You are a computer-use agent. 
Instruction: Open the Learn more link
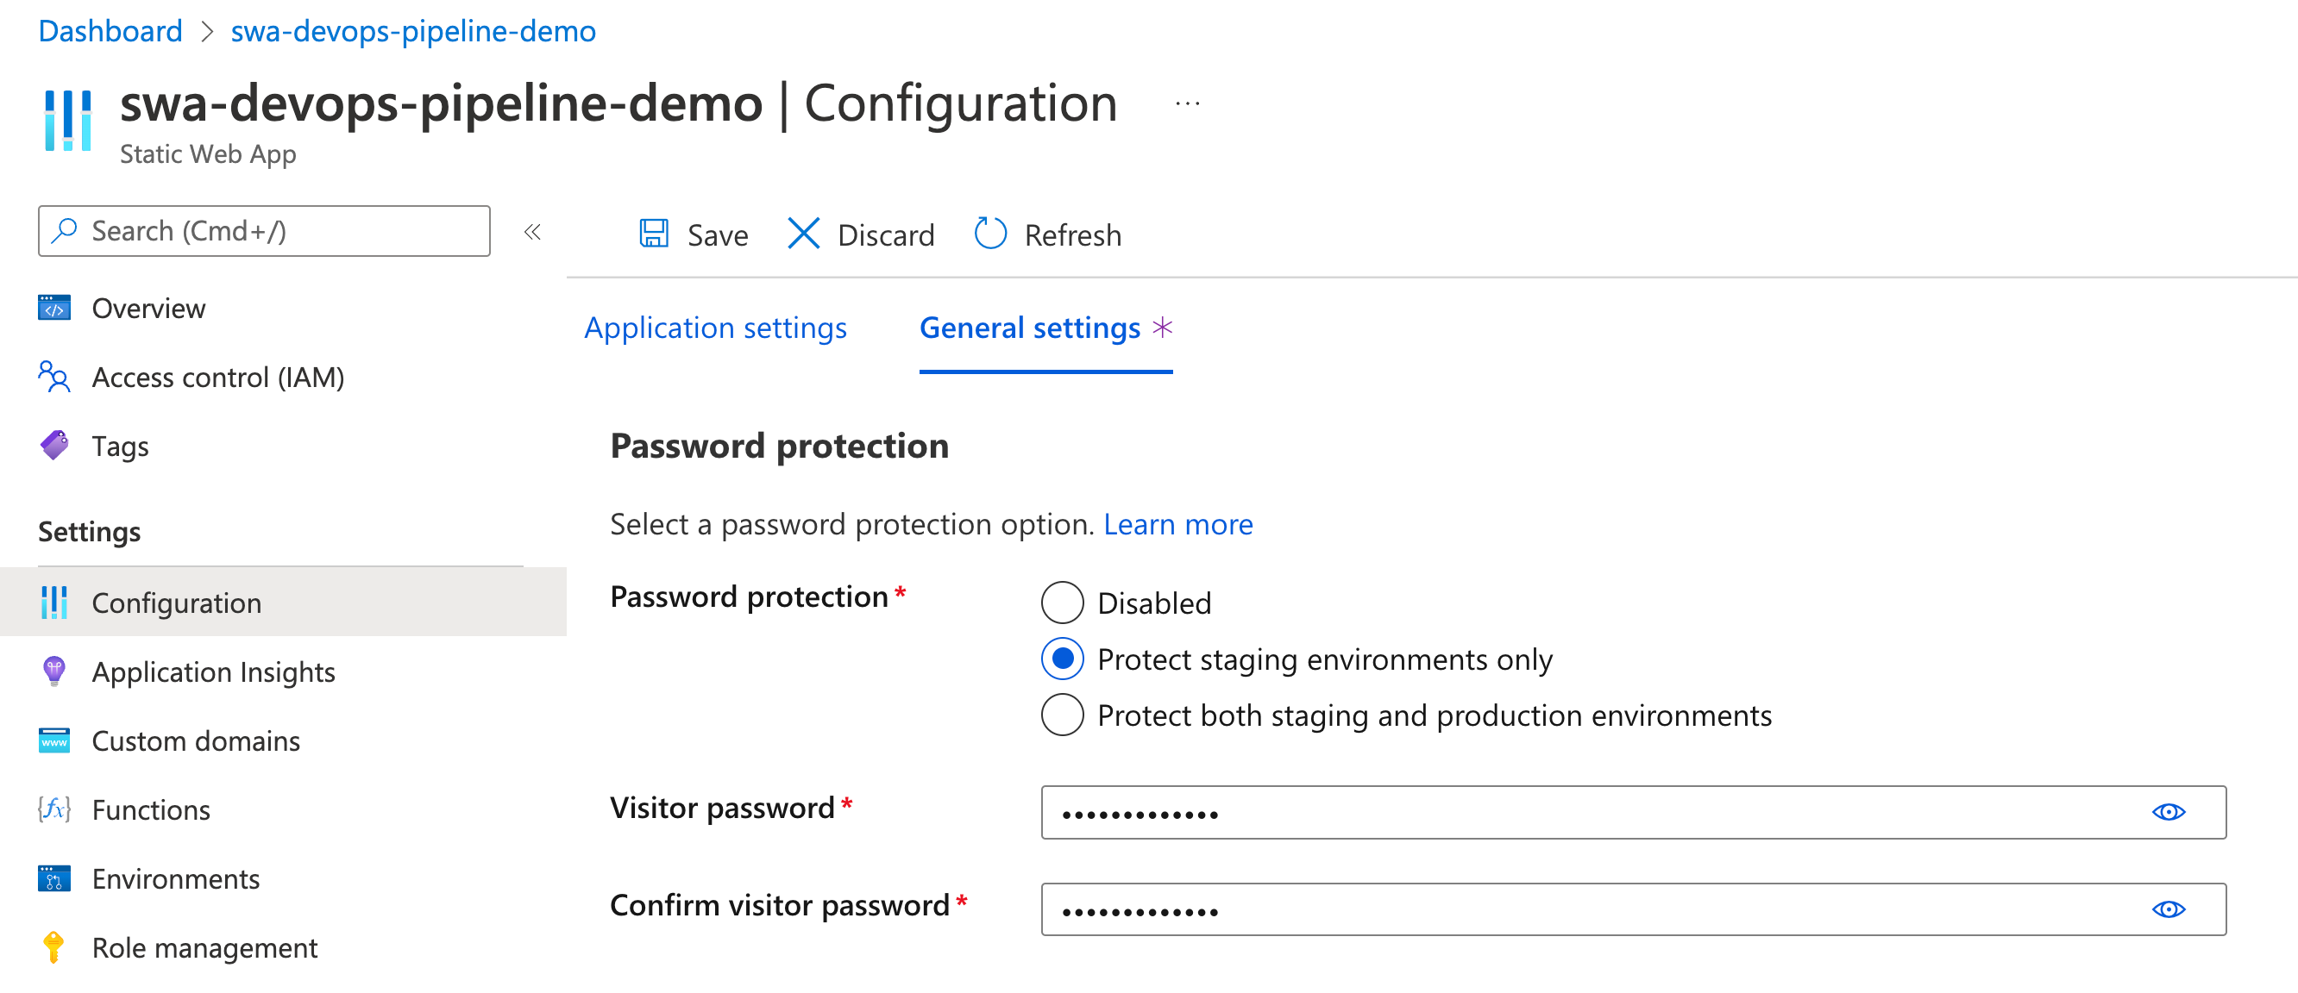[x=1177, y=524]
